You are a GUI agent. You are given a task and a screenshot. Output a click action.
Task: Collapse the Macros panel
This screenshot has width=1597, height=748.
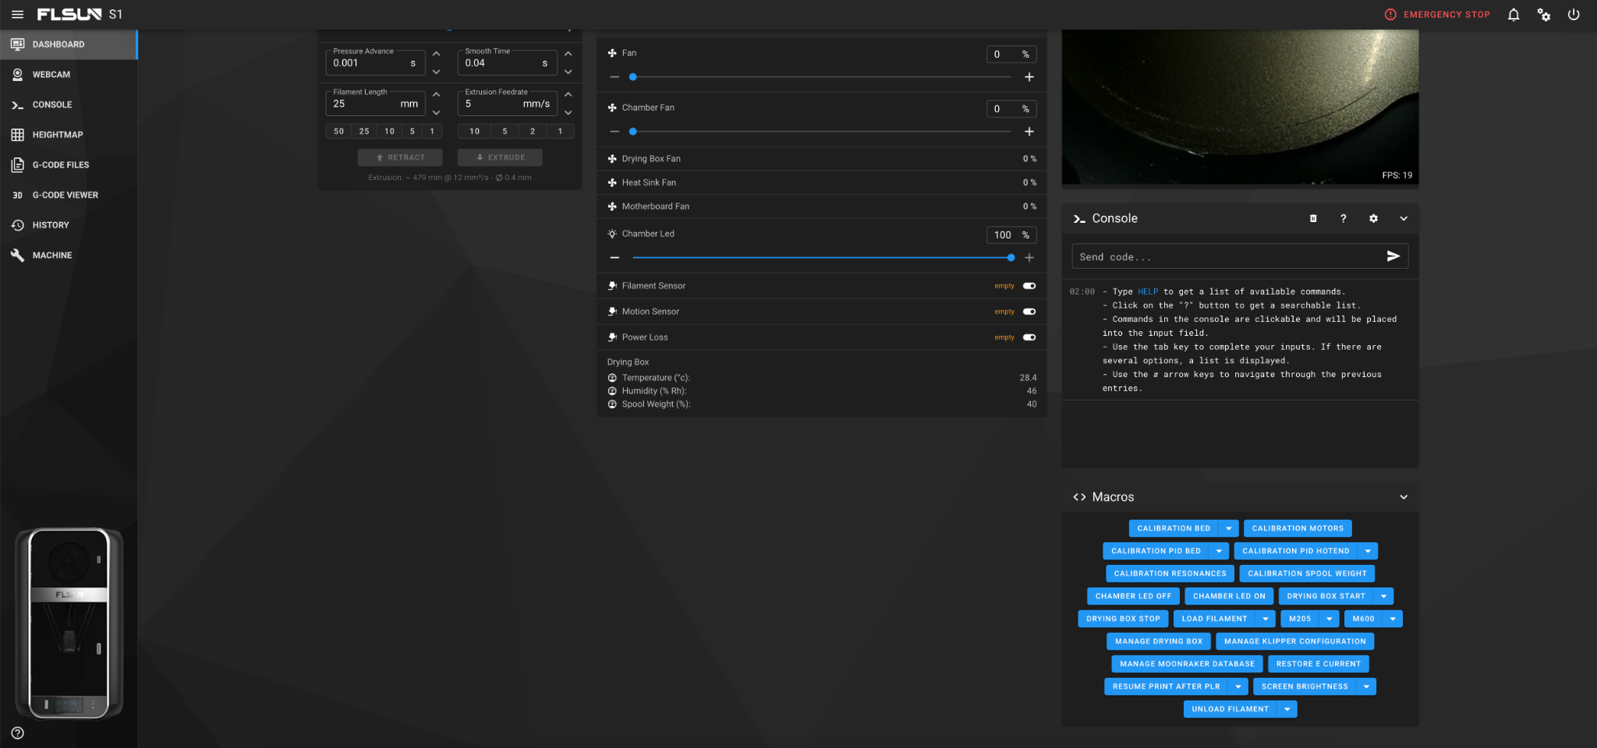(1404, 497)
